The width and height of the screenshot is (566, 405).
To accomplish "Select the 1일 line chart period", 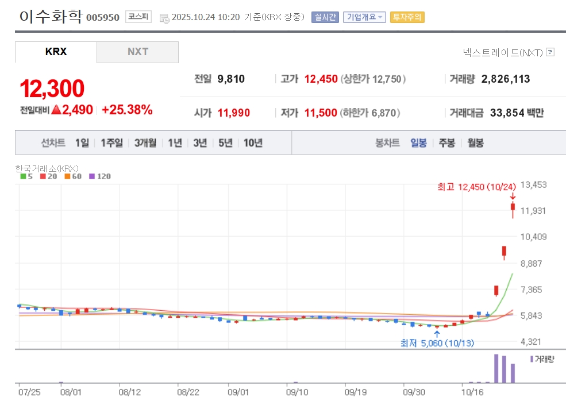I will pyautogui.click(x=82, y=143).
